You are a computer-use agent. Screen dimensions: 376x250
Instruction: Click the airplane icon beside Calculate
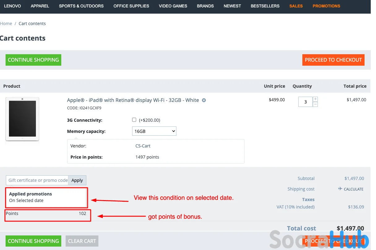340,189
